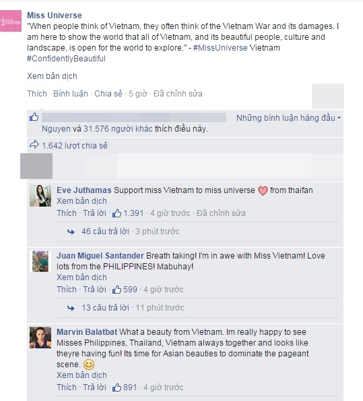Click Bình luận under the main post
The width and height of the screenshot is (363, 401).
tap(71, 94)
